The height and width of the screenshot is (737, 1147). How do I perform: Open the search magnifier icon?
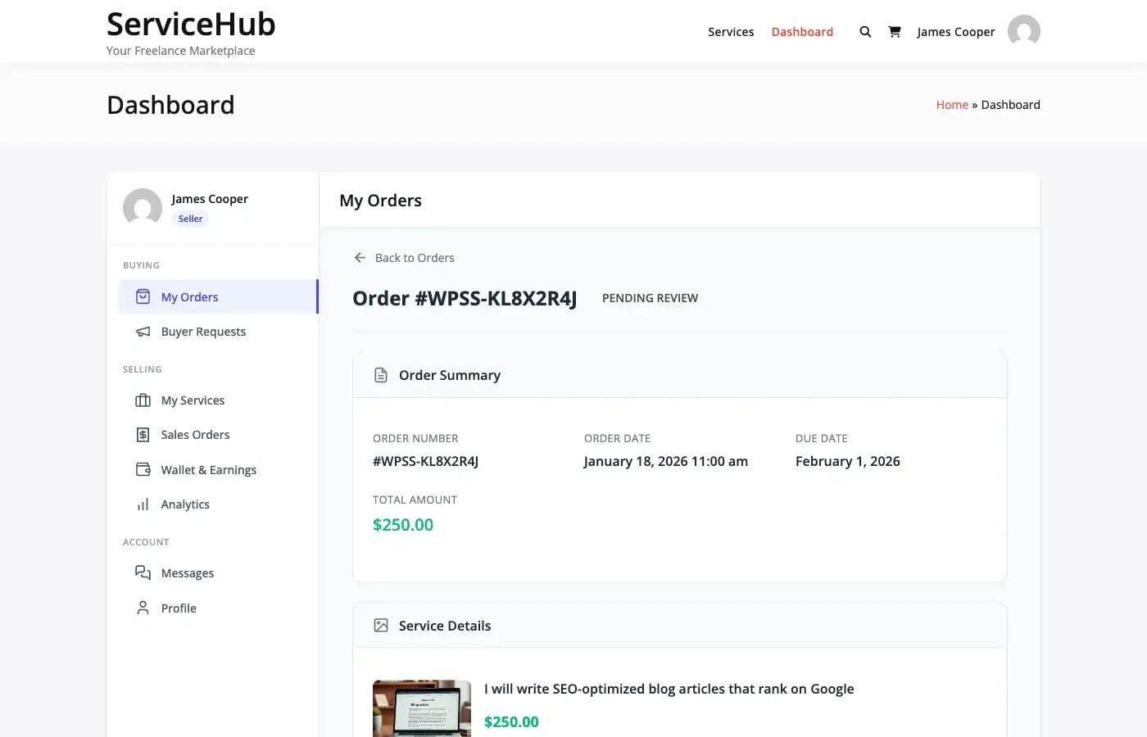[x=865, y=31]
